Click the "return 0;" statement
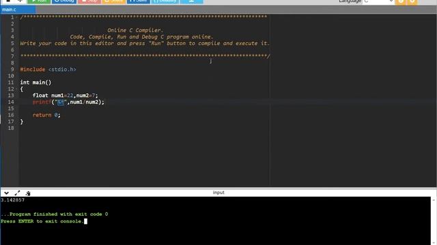This screenshot has width=437, height=245. point(46,115)
